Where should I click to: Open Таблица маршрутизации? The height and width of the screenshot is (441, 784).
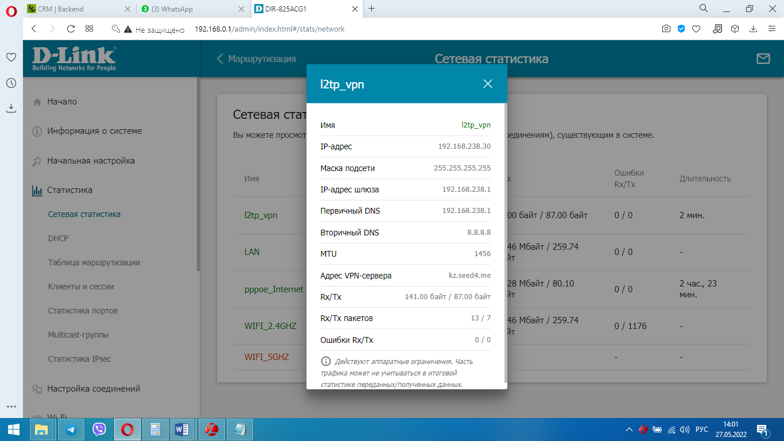[x=94, y=262]
